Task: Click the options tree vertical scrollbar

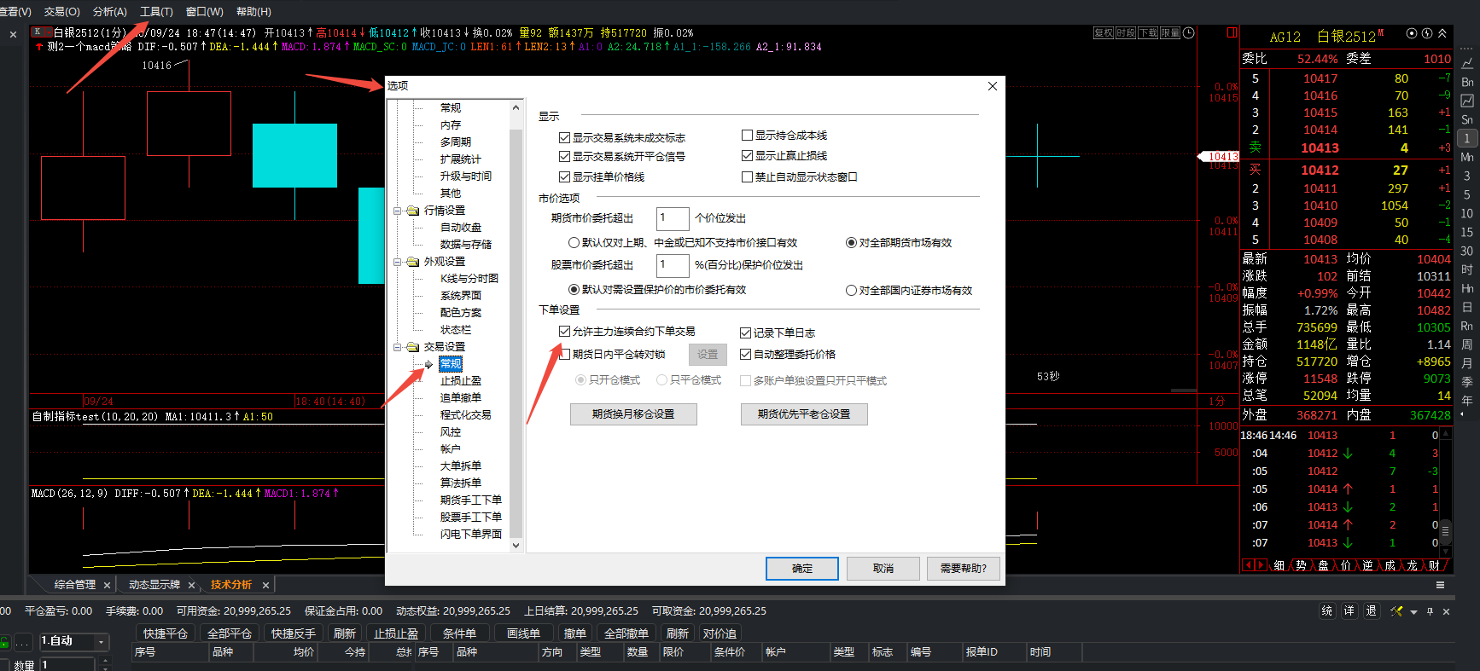Action: click(x=516, y=324)
